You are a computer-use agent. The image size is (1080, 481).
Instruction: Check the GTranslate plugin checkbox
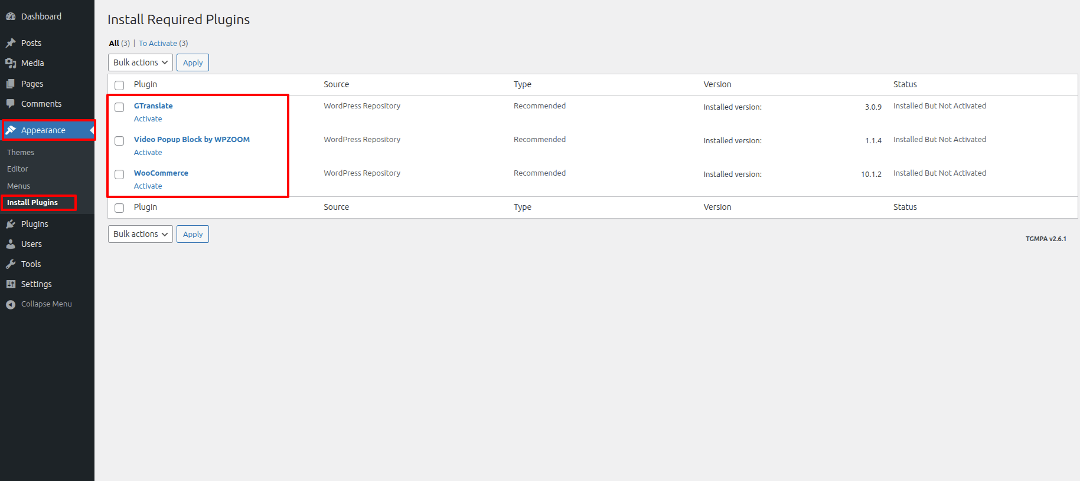click(119, 107)
